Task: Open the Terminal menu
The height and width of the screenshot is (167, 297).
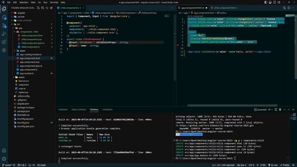Action: [54, 2]
